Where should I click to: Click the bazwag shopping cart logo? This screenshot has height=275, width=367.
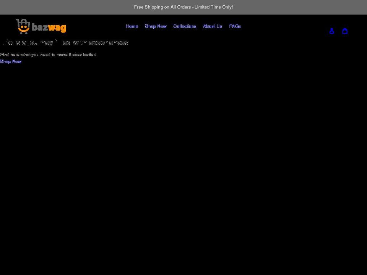(x=41, y=26)
